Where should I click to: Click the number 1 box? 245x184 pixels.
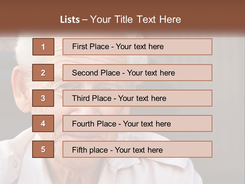click(43, 47)
